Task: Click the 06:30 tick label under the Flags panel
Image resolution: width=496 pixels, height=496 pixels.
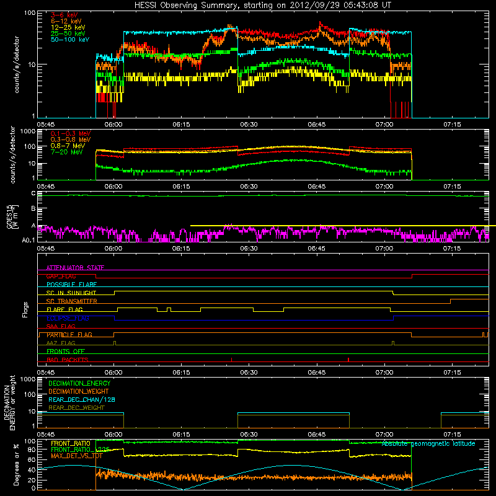Action: coord(249,373)
